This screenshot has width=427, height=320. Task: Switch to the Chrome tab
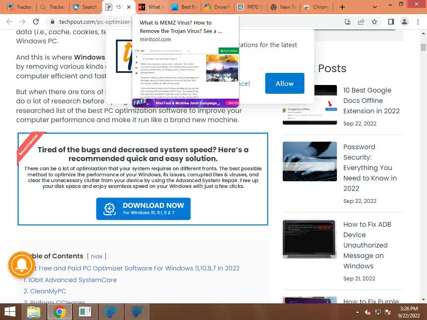(316, 7)
